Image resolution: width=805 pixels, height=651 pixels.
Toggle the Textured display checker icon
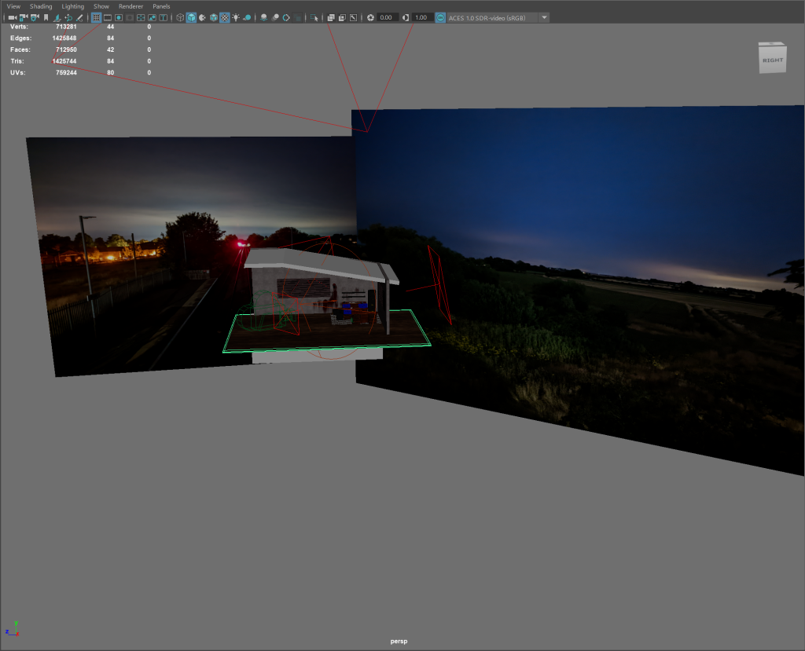(x=225, y=17)
